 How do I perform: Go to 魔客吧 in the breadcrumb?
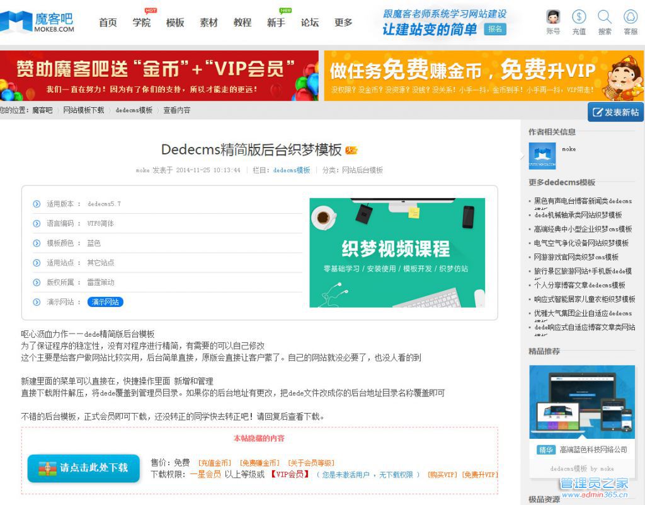(42, 110)
